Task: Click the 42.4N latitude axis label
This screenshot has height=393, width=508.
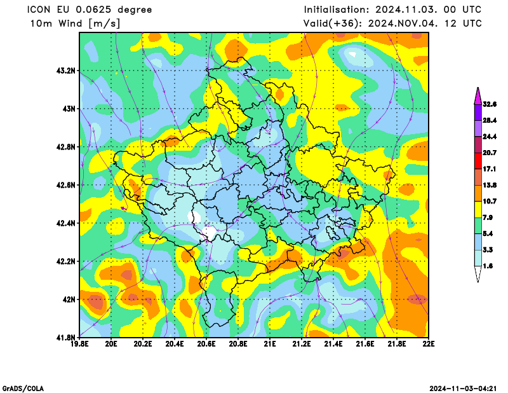Action: click(66, 223)
